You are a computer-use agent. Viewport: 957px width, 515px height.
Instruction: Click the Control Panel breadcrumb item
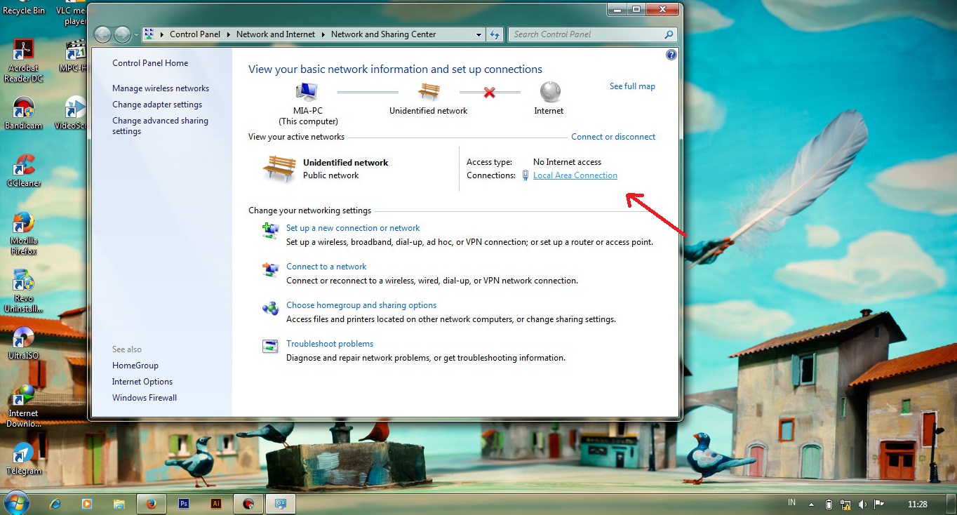click(194, 34)
